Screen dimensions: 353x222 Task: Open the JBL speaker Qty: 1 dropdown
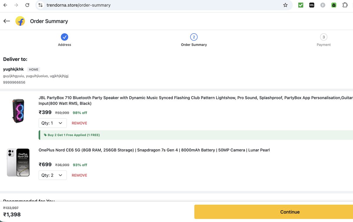tap(53, 123)
